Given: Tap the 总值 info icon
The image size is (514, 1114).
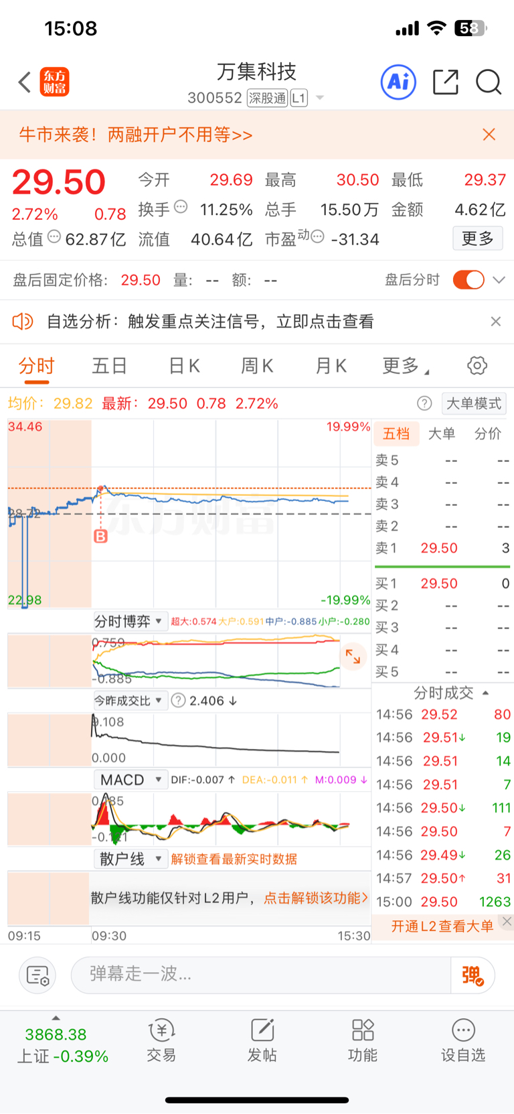Looking at the screenshot, I should click(x=54, y=236).
